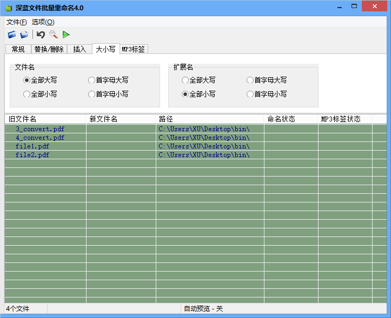Select the file1.pdf row
The height and width of the screenshot is (318, 391).
[x=32, y=146]
